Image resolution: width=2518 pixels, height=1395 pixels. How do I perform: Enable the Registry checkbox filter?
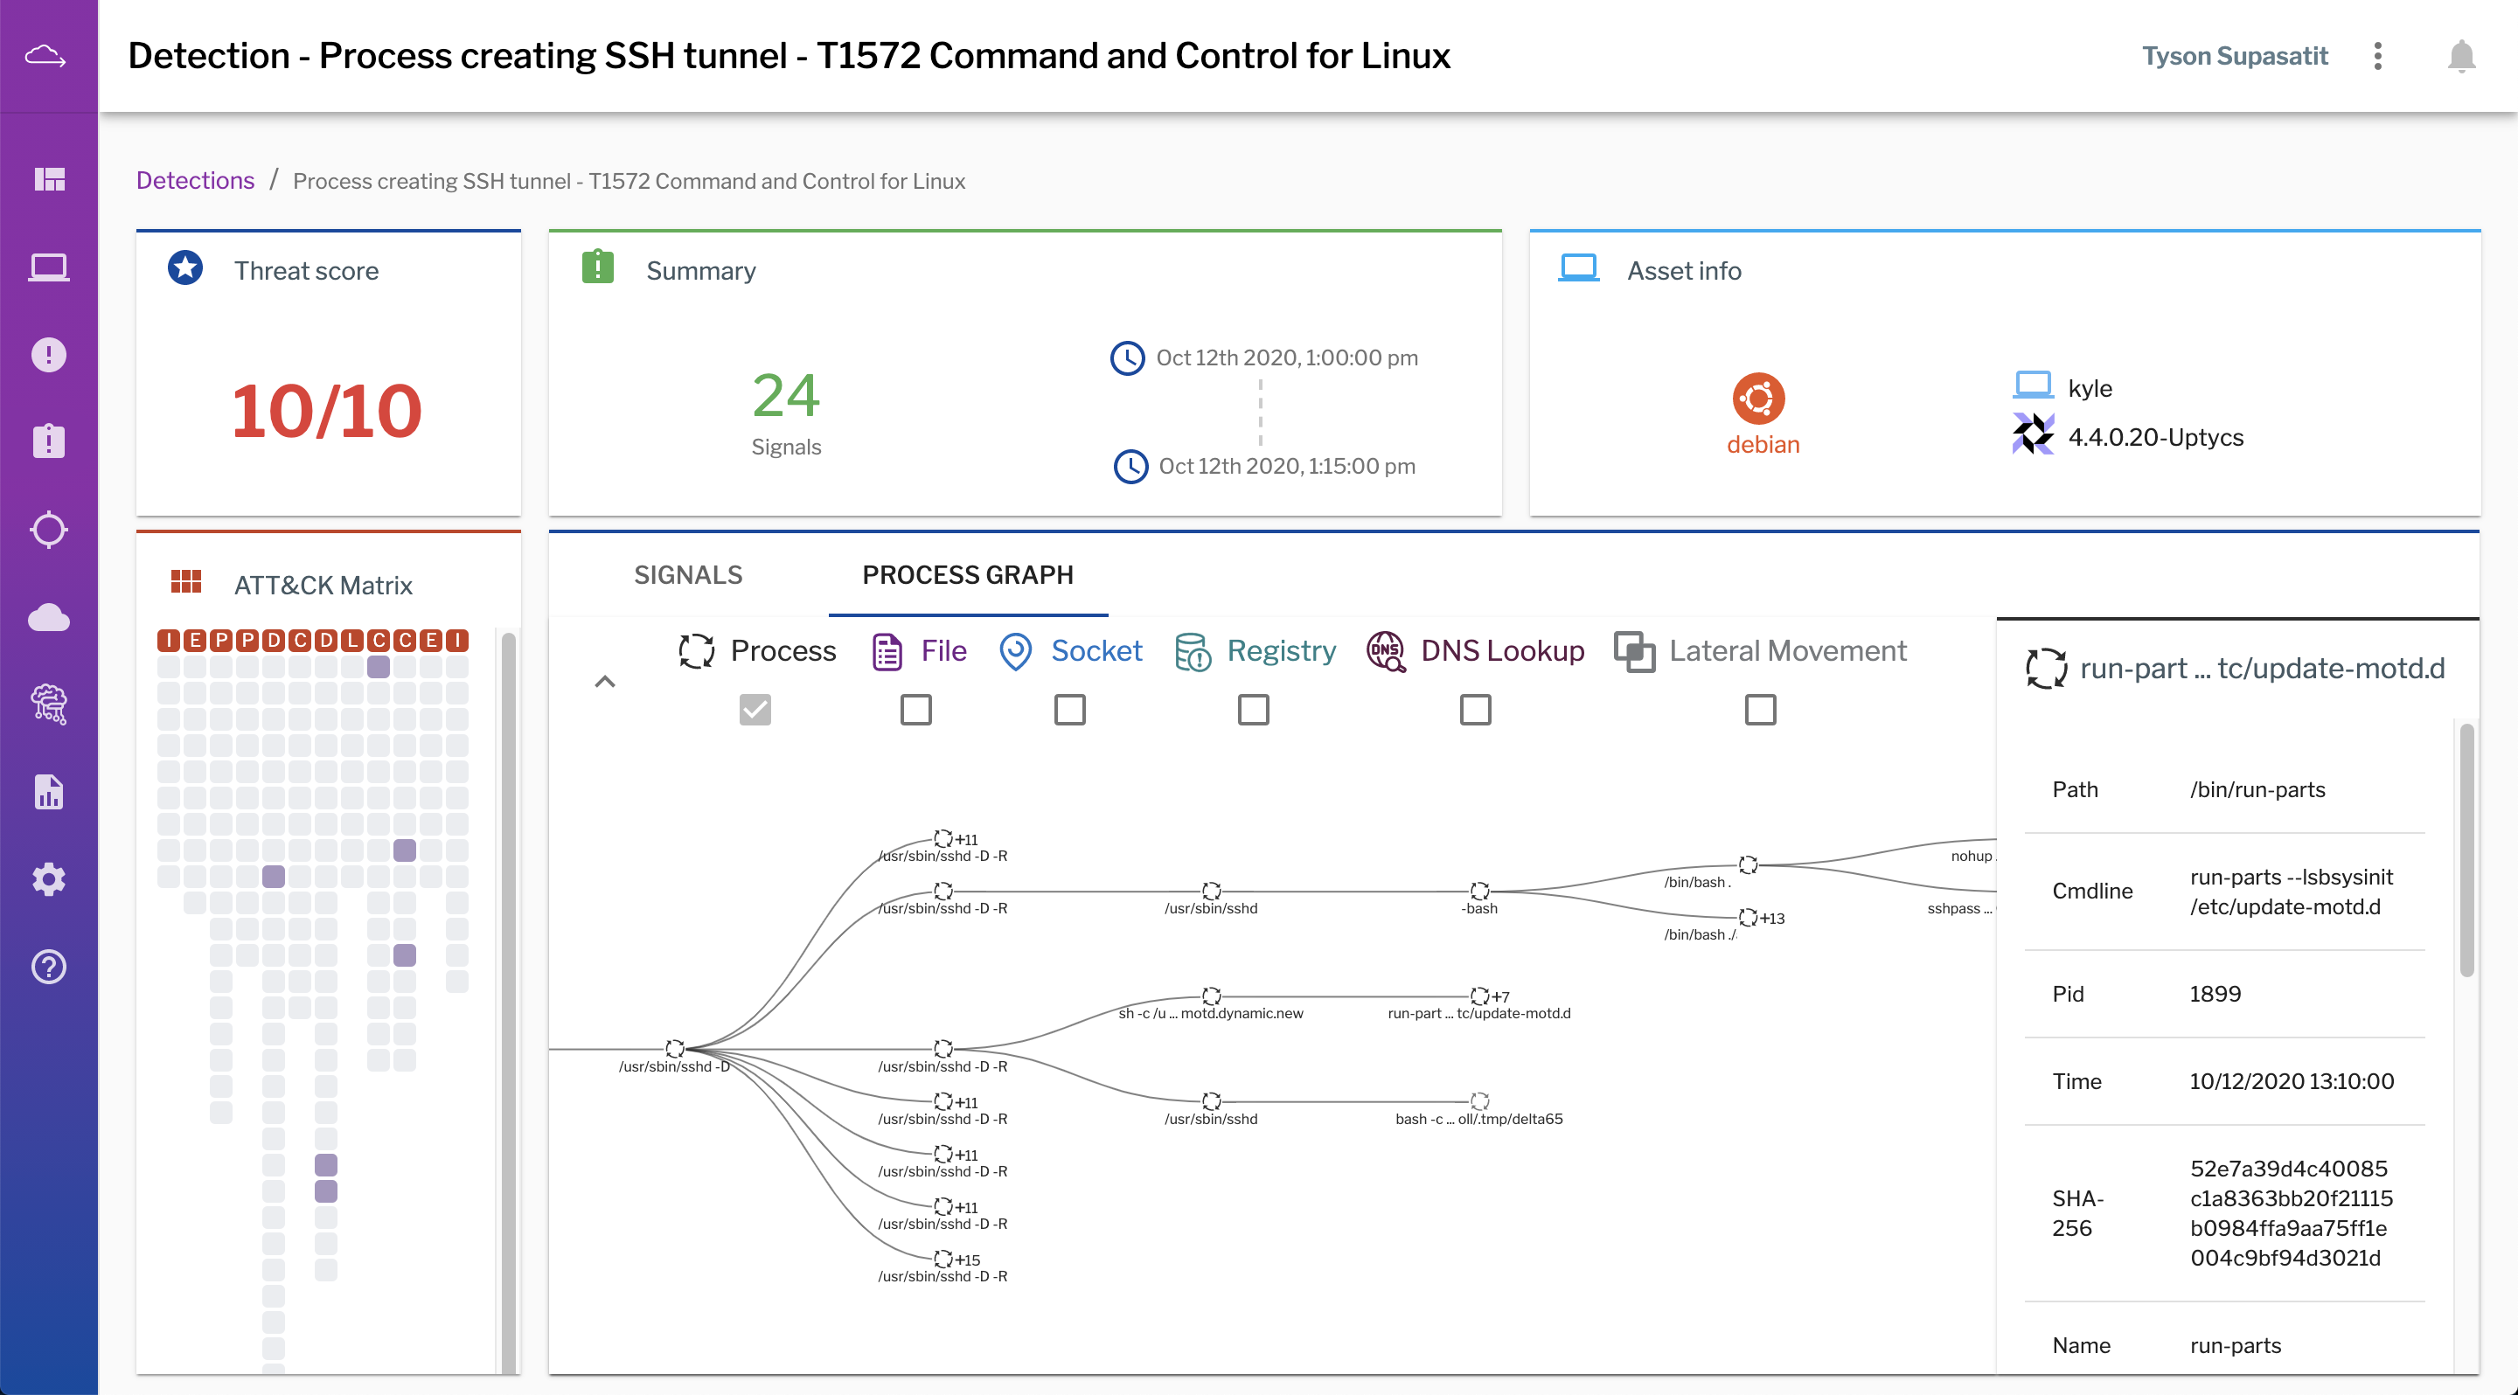1252,708
